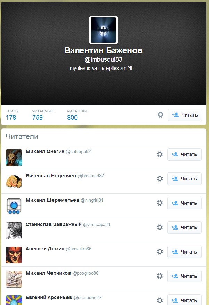Image resolution: width=209 pixels, height=305 pixels.
Task: Open gear menu for Вячеслав Неделяев
Action: [x=160, y=179]
